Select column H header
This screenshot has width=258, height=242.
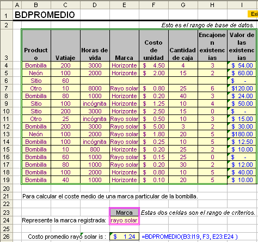tap(212, 5)
